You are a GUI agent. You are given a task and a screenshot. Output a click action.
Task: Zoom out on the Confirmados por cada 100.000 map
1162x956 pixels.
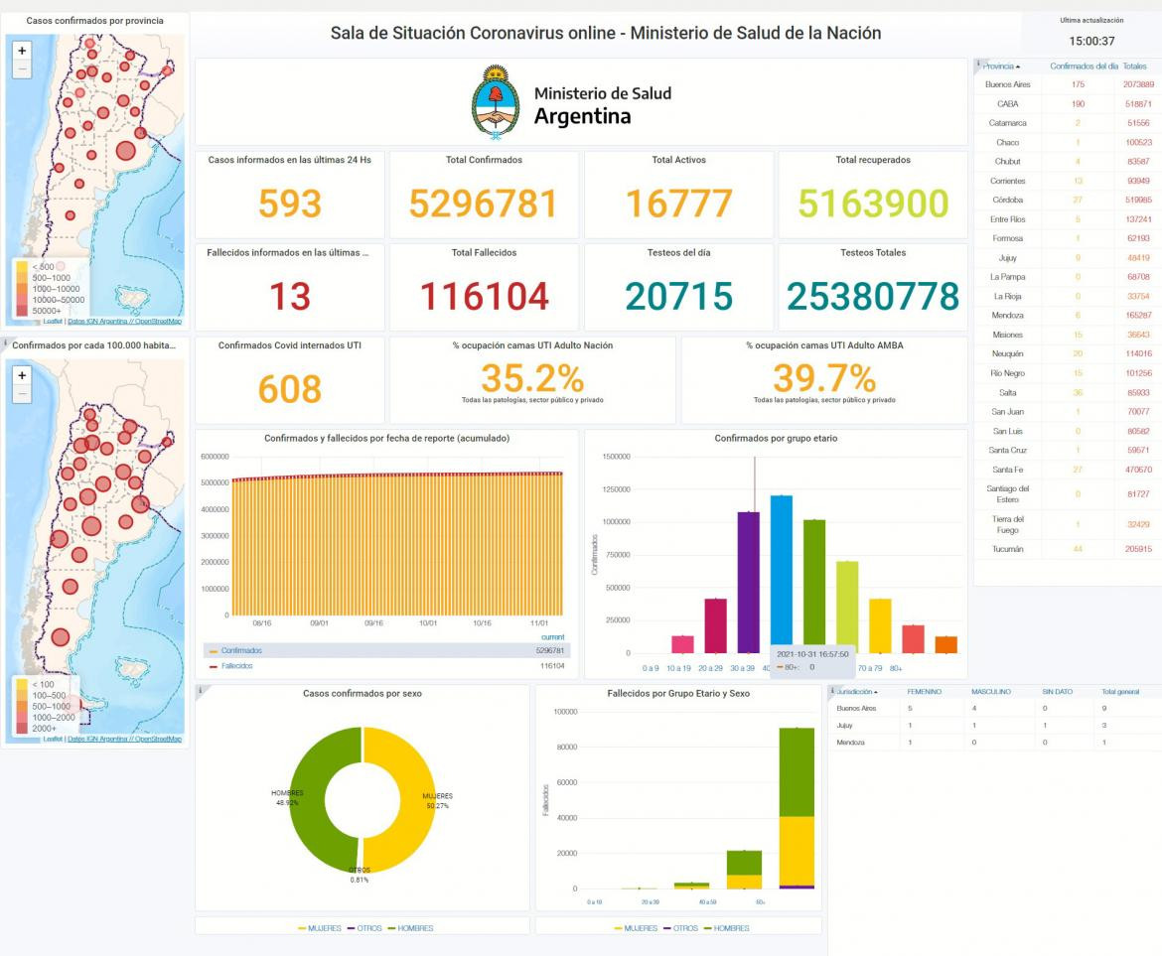click(x=22, y=395)
